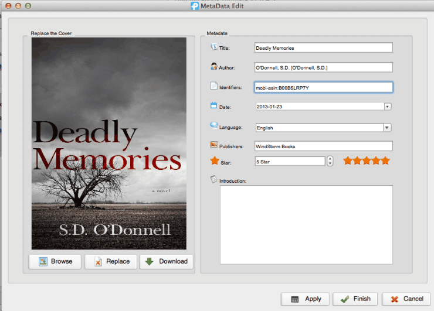Click the Browse button
This screenshot has height=311, width=434.
click(x=55, y=262)
